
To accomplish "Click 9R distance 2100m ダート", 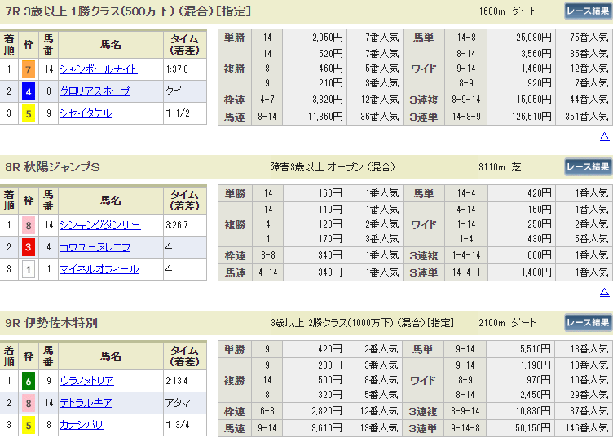I will tap(508, 323).
